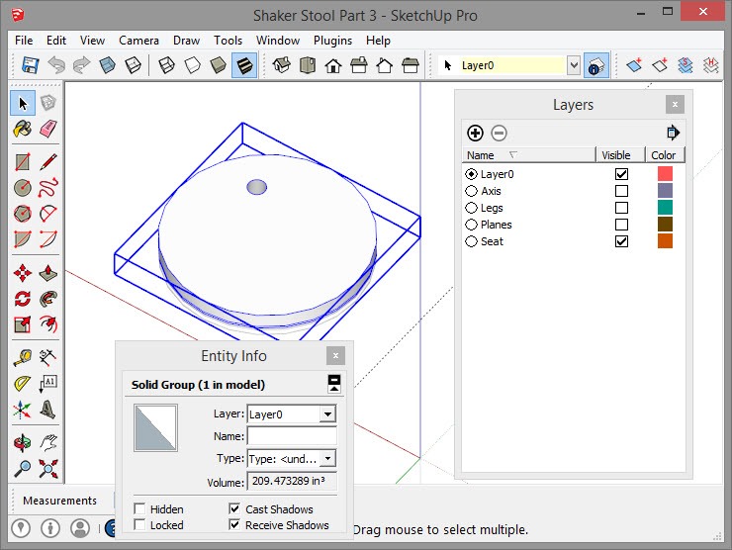Select the Orbit camera tool

(22, 443)
